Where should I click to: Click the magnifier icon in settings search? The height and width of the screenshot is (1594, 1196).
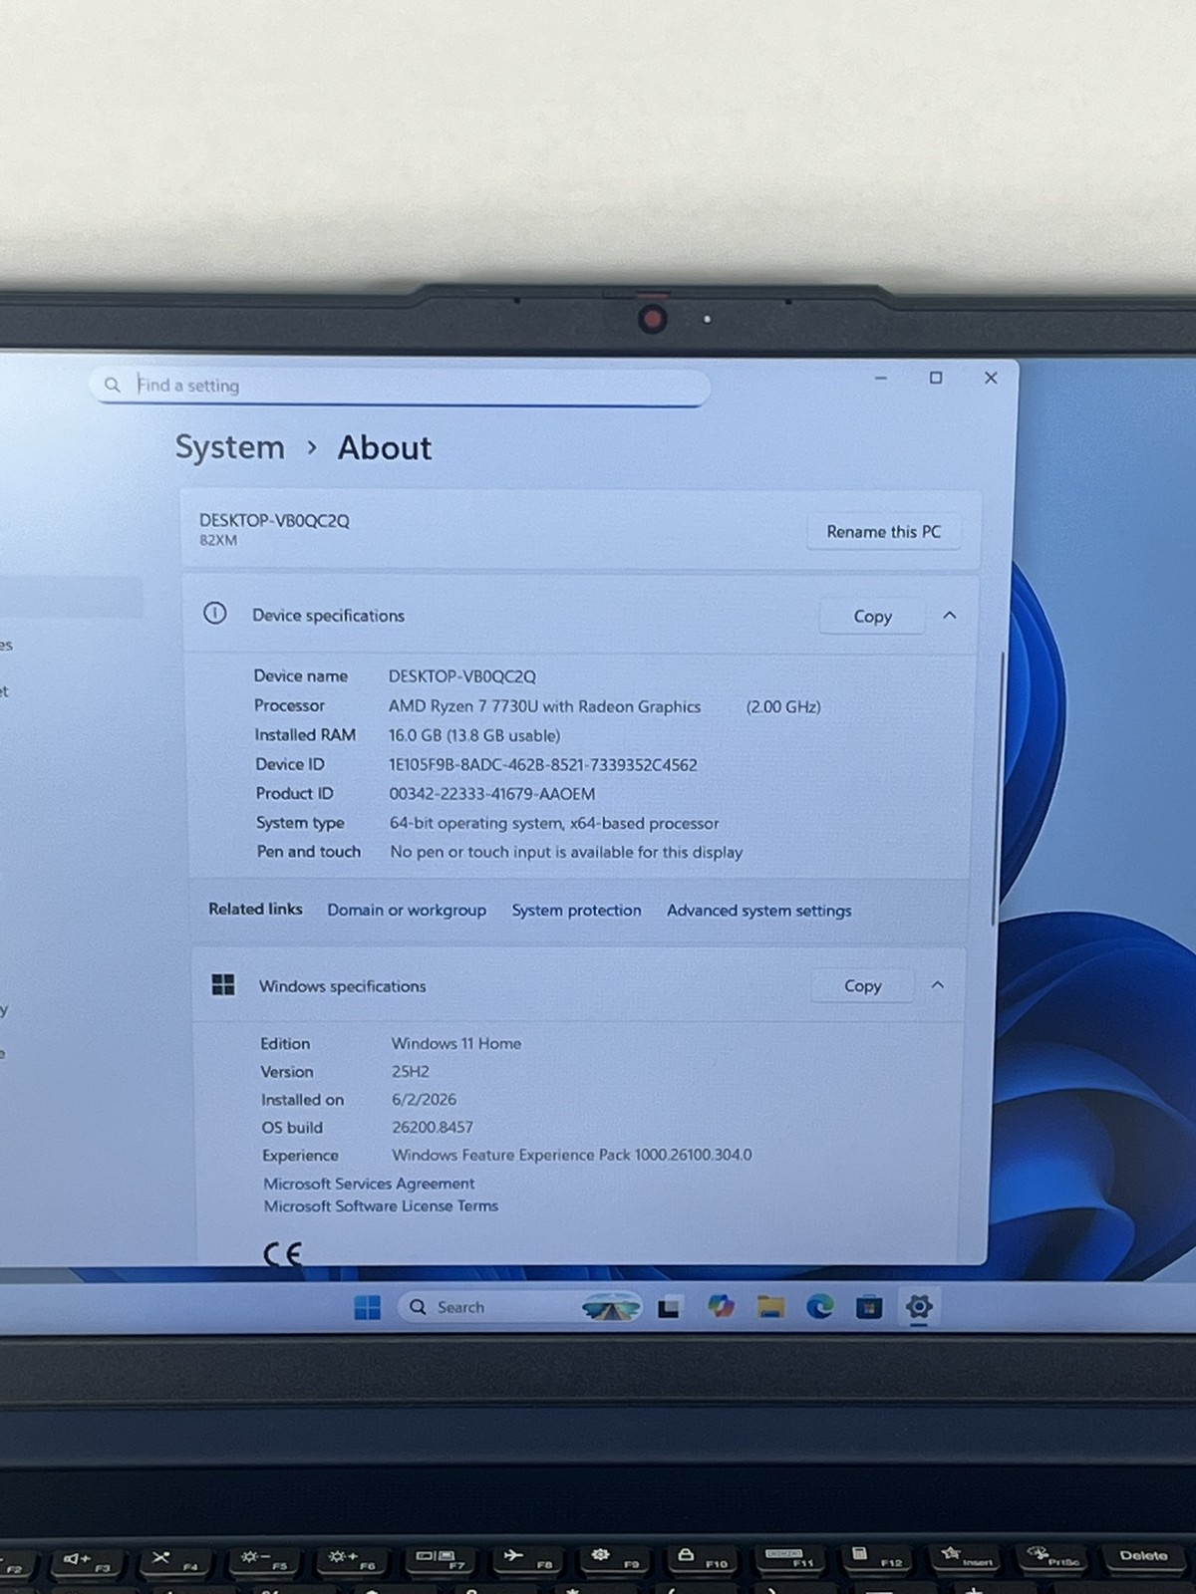point(113,385)
